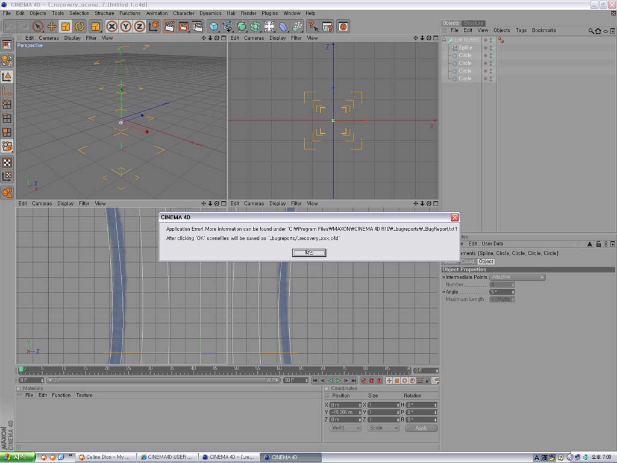Click OK button in error dialog

309,253
